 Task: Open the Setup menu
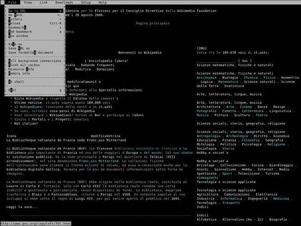coord(86,2)
